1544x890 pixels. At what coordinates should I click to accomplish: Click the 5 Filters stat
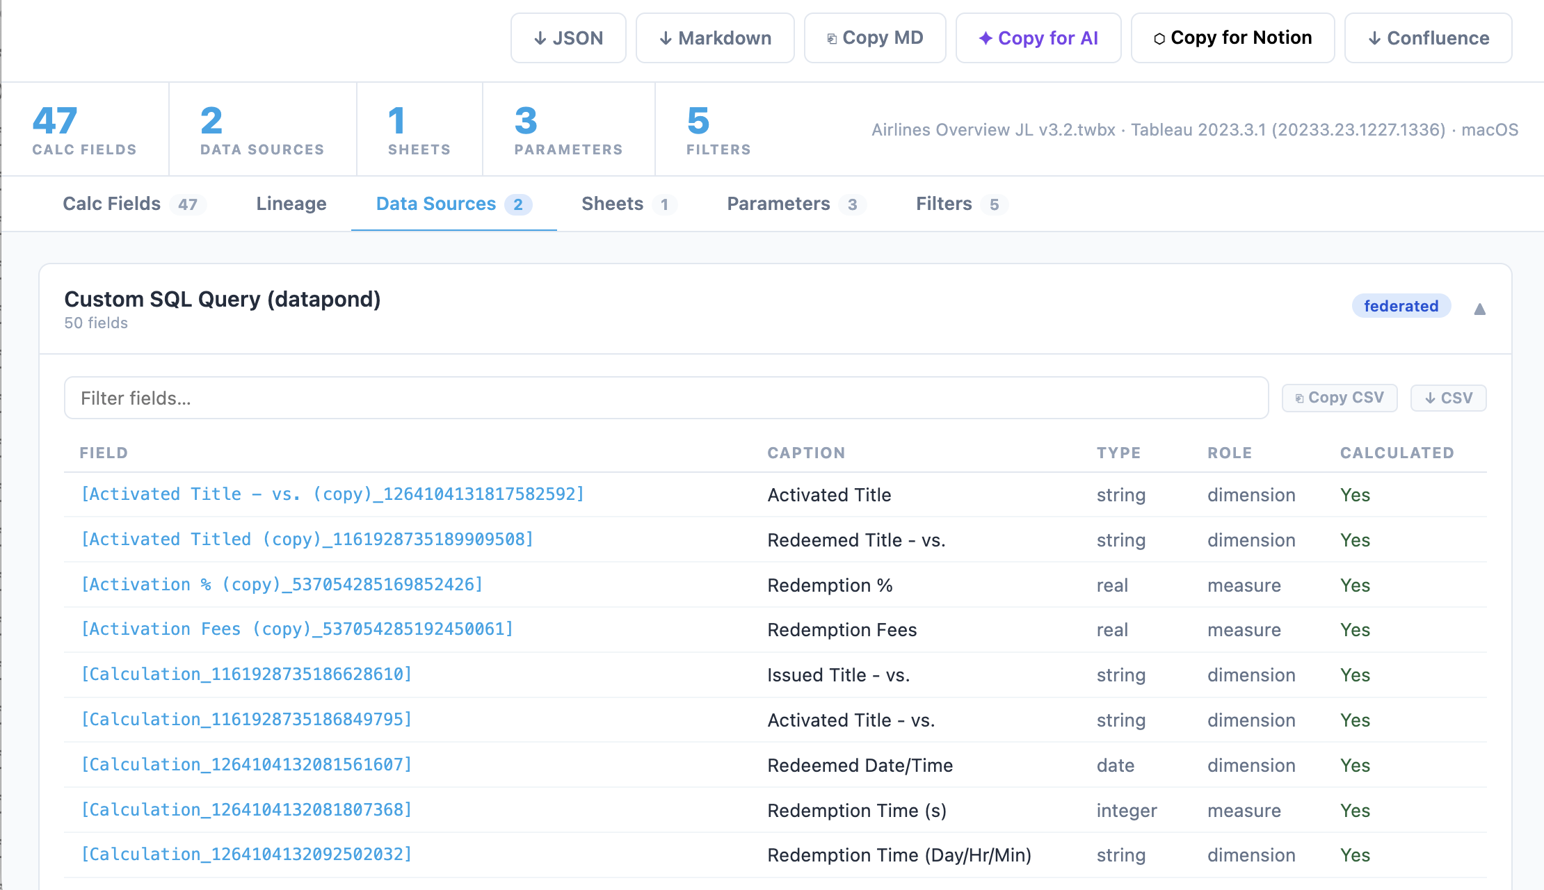coord(718,130)
